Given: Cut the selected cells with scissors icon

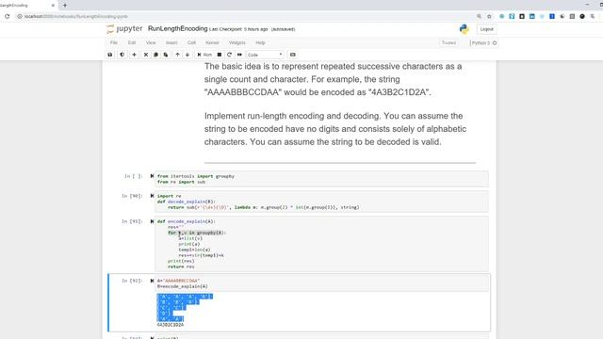Looking at the screenshot, I should [x=146, y=55].
